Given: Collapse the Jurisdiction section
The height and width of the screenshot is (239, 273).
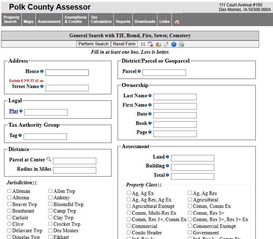Looking at the screenshot, I should click(x=35, y=183).
